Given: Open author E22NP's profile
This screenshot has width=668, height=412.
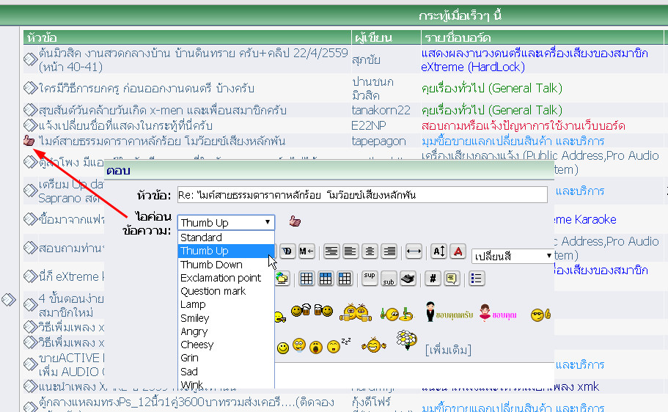Looking at the screenshot, I should (x=369, y=125).
